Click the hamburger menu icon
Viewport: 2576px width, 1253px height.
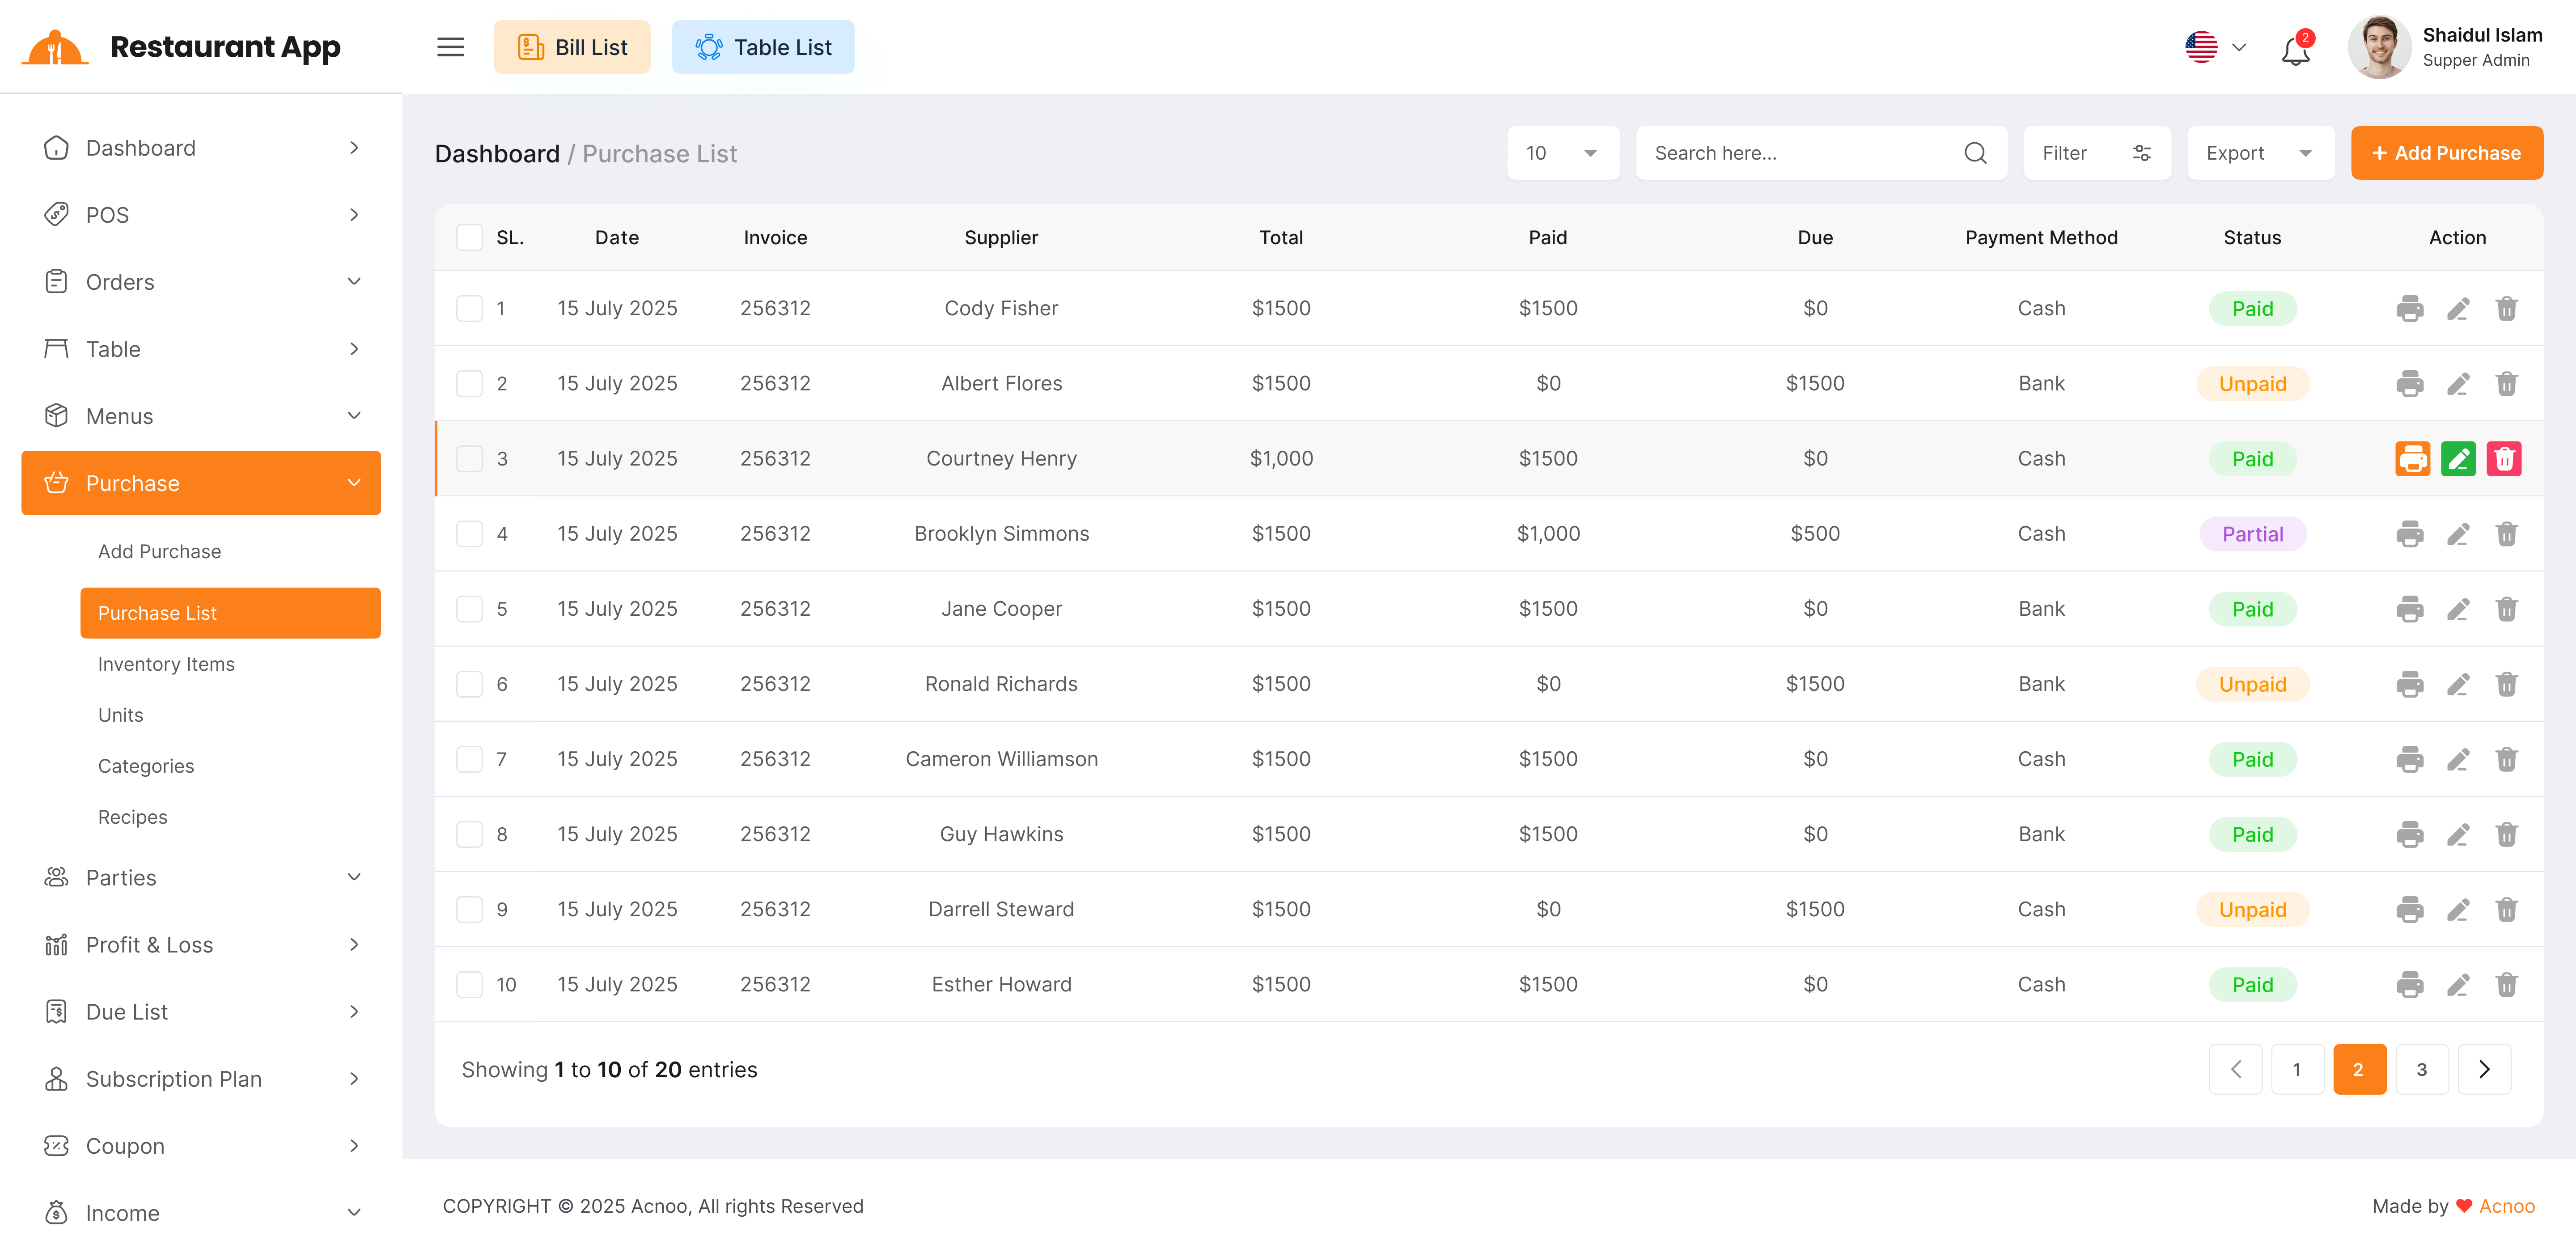[x=450, y=47]
